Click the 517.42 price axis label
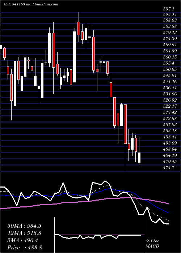This screenshot has height=253, width=181. click(169, 112)
